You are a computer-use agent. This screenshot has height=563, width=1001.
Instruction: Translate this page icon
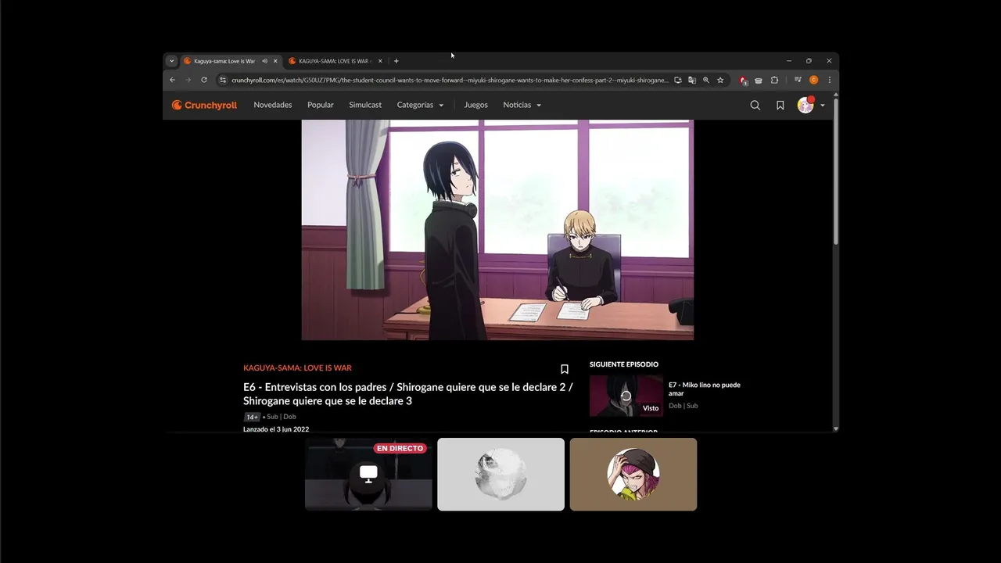pos(692,80)
